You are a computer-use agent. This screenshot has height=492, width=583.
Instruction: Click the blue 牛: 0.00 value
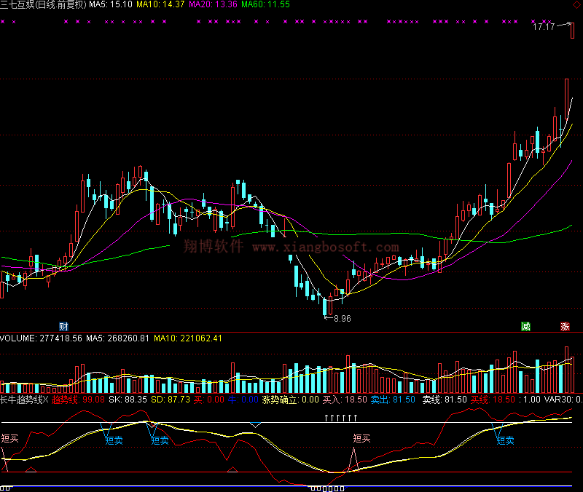click(x=243, y=400)
